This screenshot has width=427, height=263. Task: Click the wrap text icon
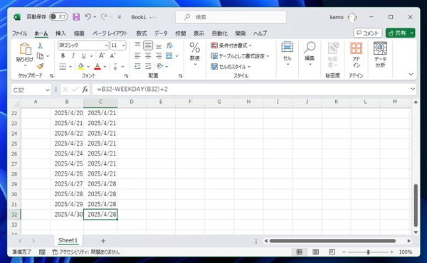pyautogui.click(x=169, y=45)
